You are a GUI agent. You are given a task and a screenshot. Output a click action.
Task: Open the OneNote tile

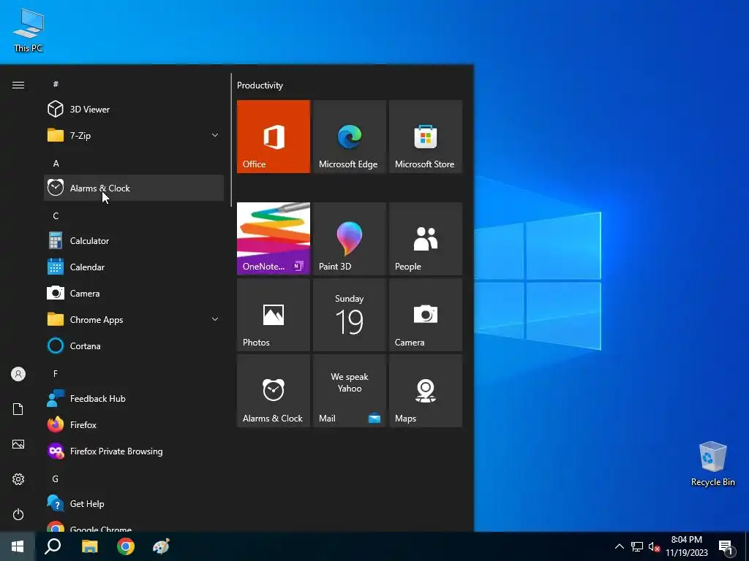coord(274,239)
